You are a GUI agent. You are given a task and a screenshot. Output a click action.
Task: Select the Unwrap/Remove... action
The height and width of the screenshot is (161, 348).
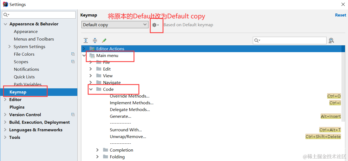[x=128, y=136]
